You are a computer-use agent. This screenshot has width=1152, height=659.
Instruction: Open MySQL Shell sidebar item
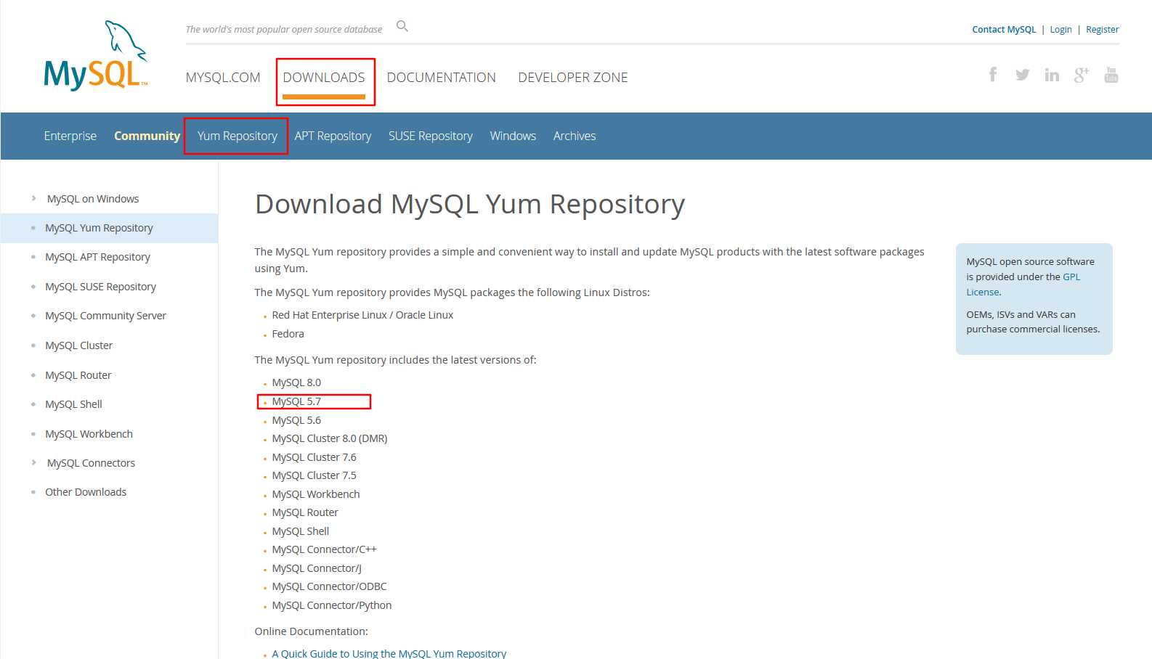tap(73, 404)
